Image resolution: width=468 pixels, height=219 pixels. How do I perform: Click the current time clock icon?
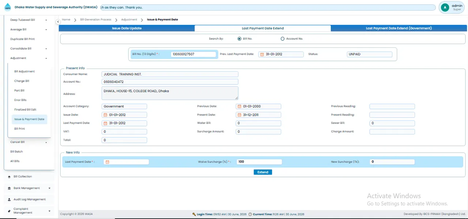tap(250, 214)
